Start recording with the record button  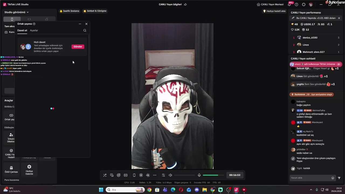[141, 175]
